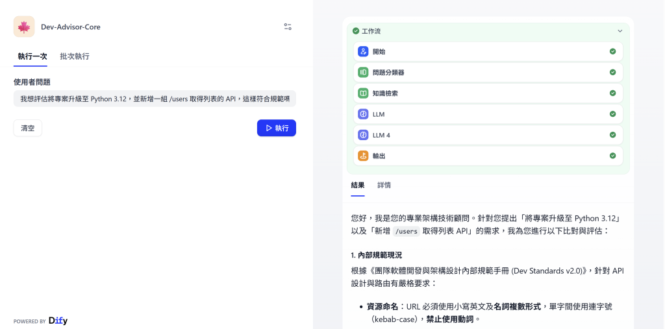The image size is (665, 329).
Task: Click the success check on 輸出 row
Action: pyautogui.click(x=612, y=156)
